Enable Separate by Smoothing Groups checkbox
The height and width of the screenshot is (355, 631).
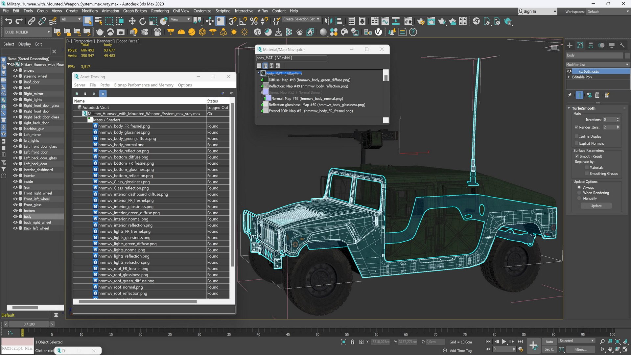[x=587, y=174]
